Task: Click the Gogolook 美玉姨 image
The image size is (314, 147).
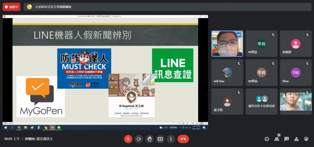Action: click(x=131, y=95)
